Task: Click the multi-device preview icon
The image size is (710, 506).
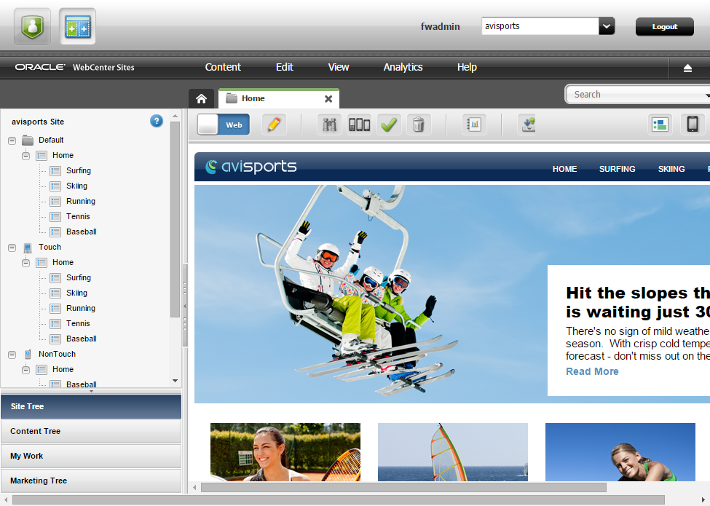Action: click(359, 124)
